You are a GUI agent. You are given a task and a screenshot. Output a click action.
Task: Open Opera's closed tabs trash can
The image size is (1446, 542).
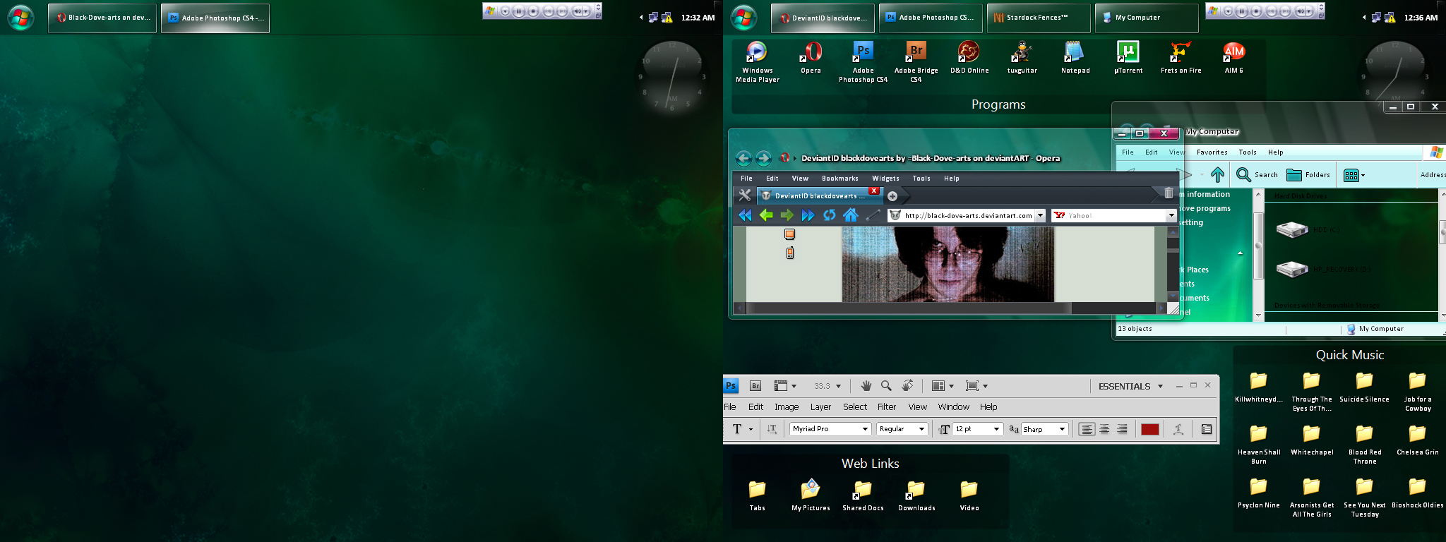pyautogui.click(x=1169, y=193)
